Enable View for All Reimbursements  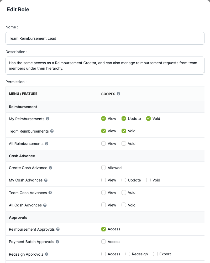[103, 144]
